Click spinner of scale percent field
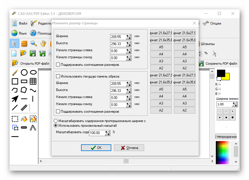The image size is (249, 180). [107, 133]
